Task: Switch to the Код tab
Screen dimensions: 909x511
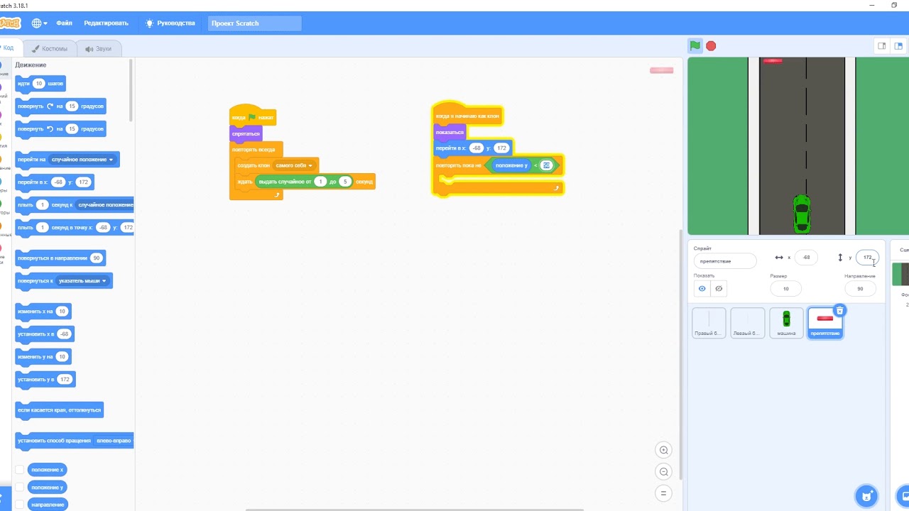Action: coord(9,48)
